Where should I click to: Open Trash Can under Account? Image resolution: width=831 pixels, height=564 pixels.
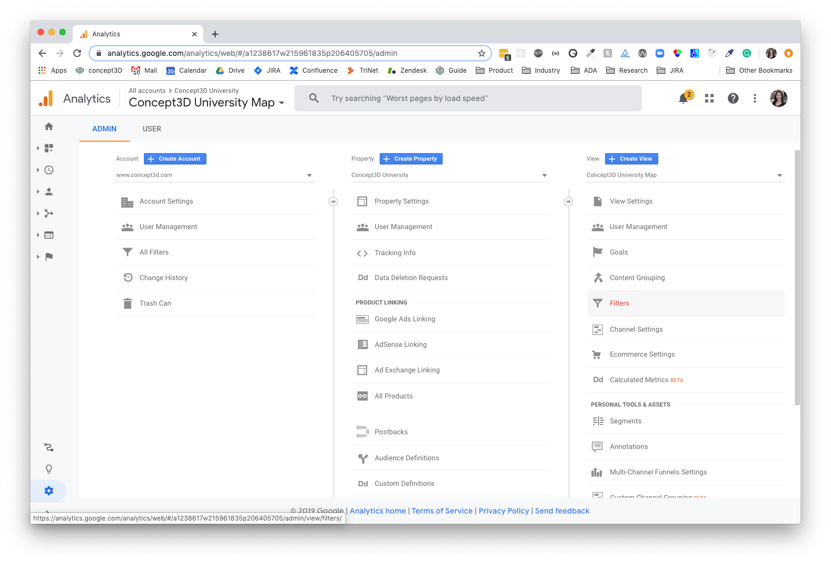tap(216, 303)
